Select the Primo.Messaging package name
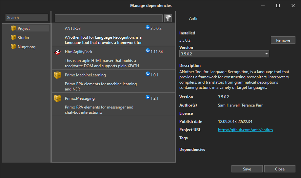This screenshot has height=178, width=301. (x=80, y=98)
